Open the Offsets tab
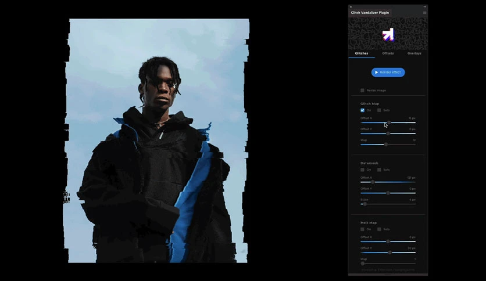Viewport: 486px width, 281px height. click(x=388, y=53)
